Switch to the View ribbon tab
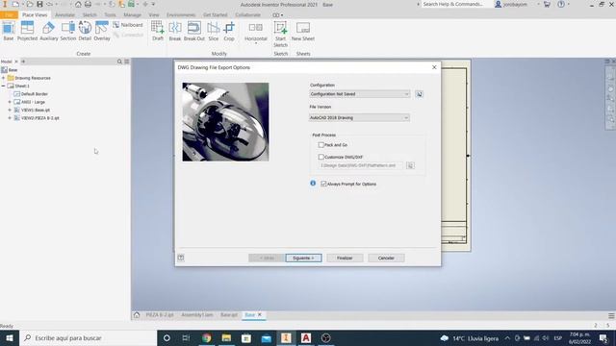The height and width of the screenshot is (346, 616). 154,15
